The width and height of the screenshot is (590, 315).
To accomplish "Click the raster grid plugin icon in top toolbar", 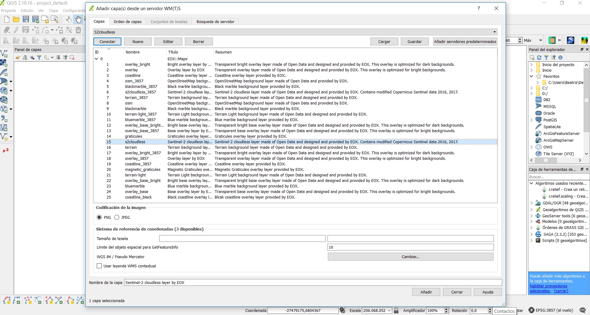I will click(552, 40).
